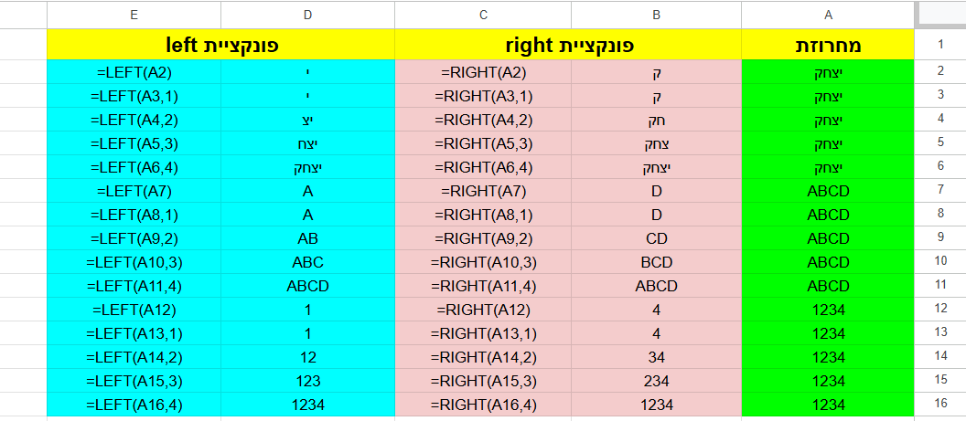
Task: Select the פונקציית left header cell
Action: (220, 44)
